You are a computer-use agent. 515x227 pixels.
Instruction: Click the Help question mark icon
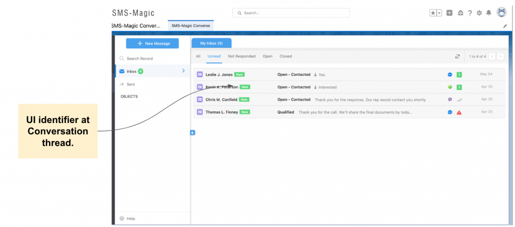[122, 218]
